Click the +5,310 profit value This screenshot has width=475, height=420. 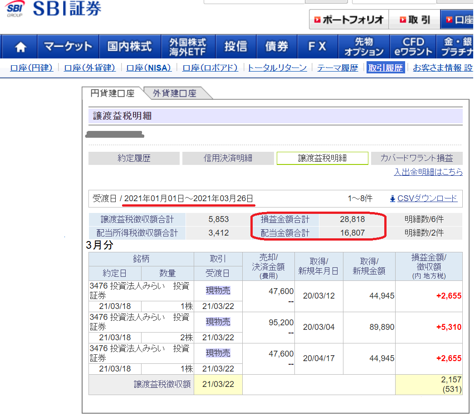click(x=449, y=327)
